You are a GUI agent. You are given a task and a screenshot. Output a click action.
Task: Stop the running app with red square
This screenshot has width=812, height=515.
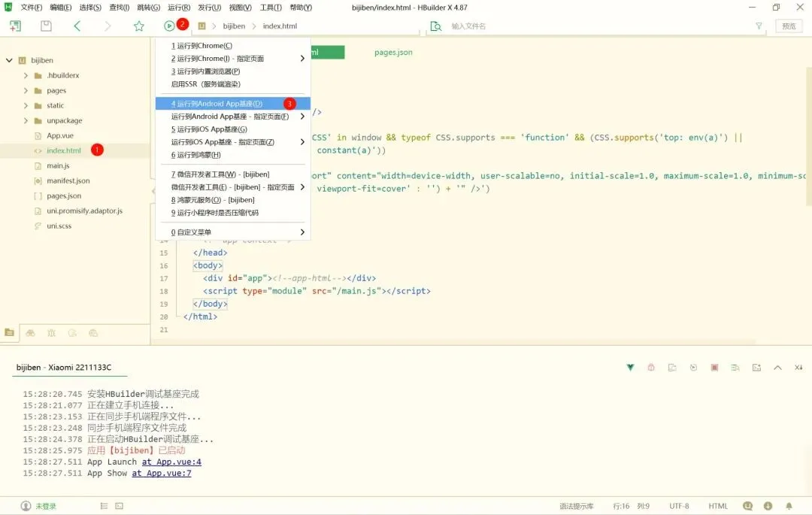(x=714, y=368)
